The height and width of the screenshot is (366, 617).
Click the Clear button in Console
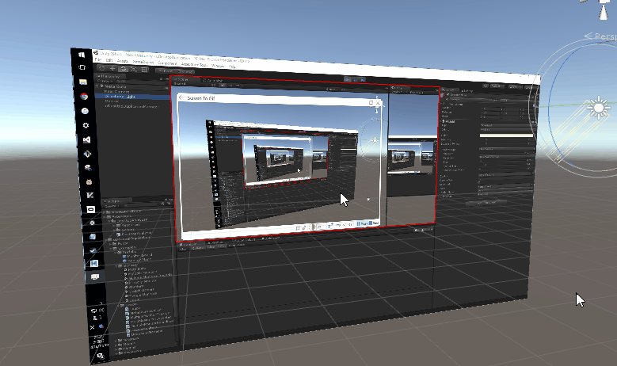[183, 249]
